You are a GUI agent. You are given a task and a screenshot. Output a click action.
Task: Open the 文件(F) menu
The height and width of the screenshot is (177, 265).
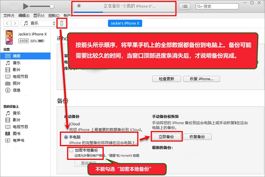tap(9, 16)
